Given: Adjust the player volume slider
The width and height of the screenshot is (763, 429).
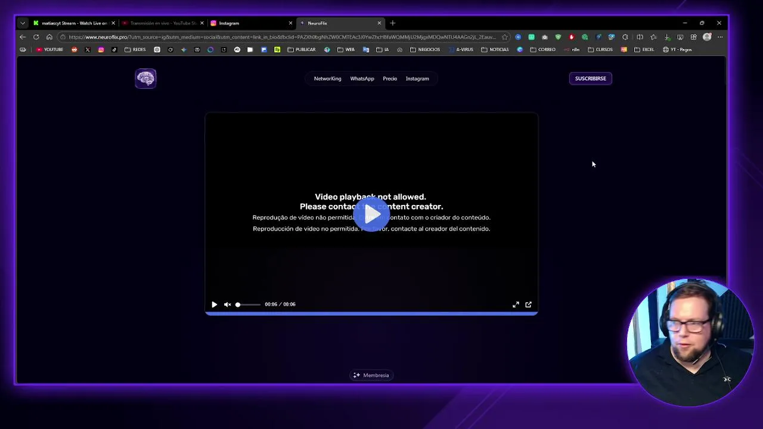Looking at the screenshot, I should coord(248,304).
